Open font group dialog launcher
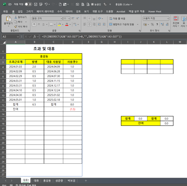 tap(80, 31)
